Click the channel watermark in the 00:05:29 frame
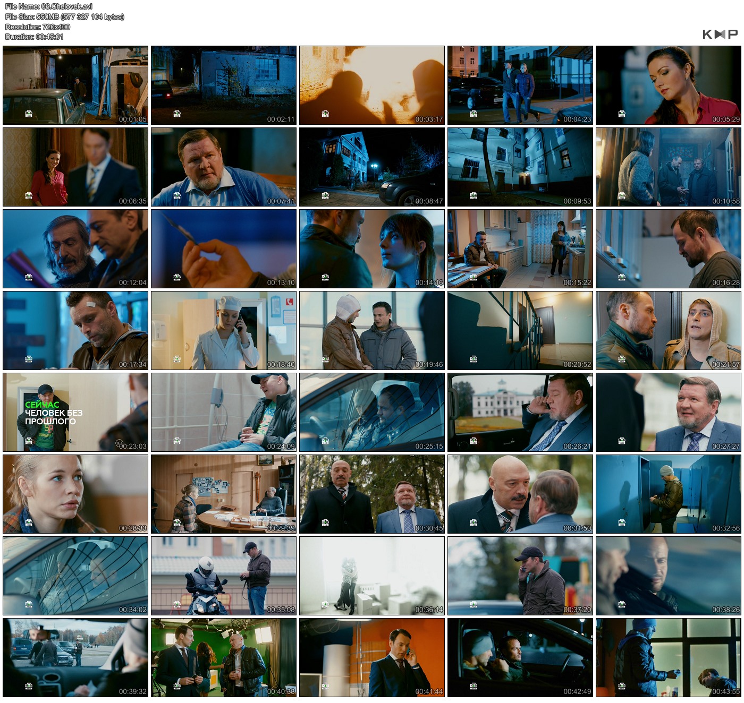This screenshot has height=703, width=744. [x=622, y=114]
